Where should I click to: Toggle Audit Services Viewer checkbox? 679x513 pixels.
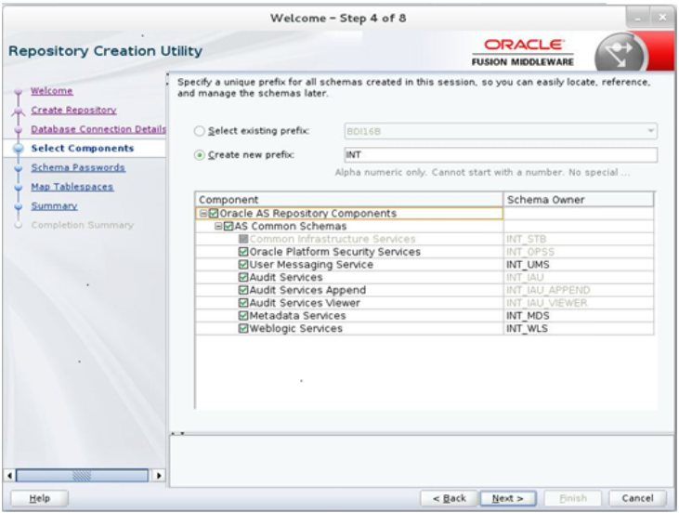click(243, 303)
